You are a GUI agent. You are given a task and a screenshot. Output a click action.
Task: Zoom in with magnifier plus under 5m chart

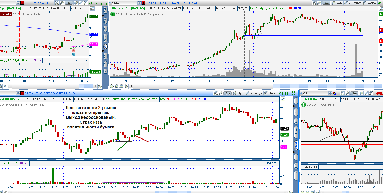[x=117, y=86]
